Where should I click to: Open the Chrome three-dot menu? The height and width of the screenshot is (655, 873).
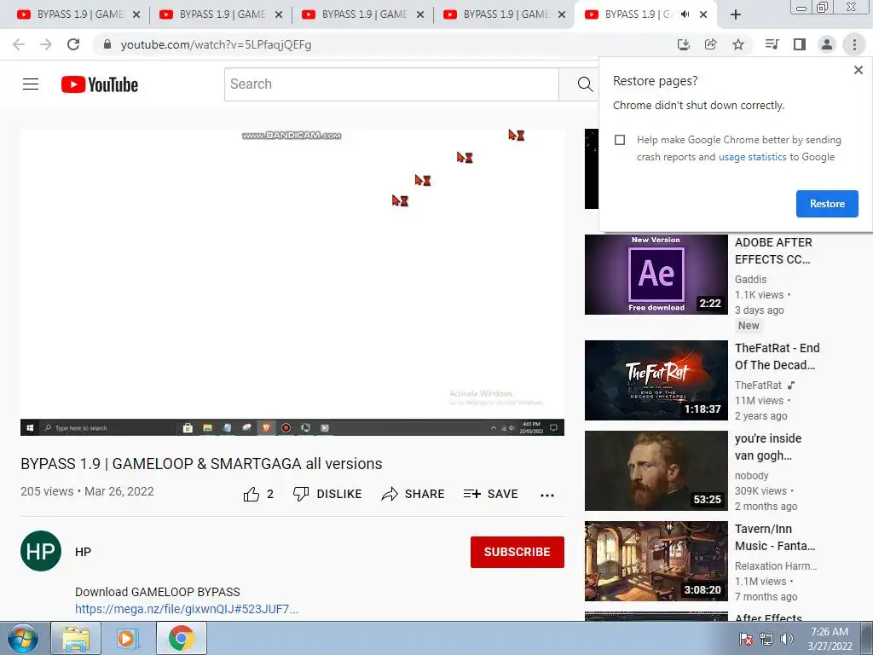click(x=854, y=44)
